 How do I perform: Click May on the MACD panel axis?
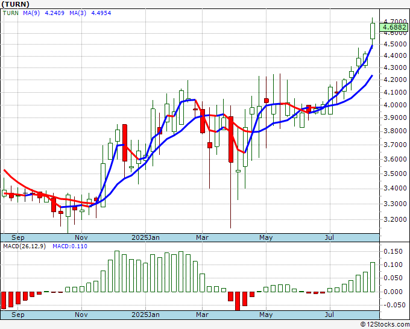point(266,315)
